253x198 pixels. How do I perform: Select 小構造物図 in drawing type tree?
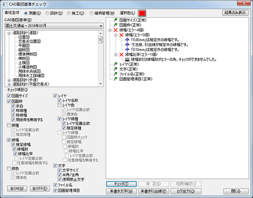(28, 67)
